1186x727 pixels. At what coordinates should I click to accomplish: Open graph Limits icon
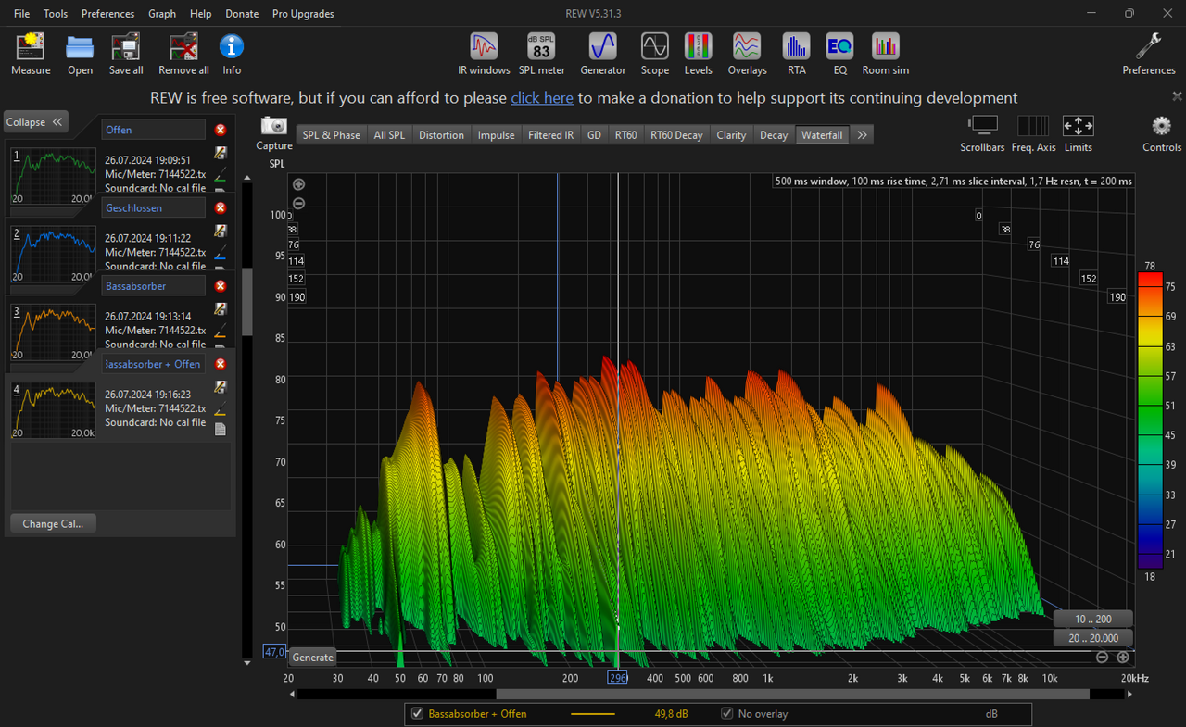click(1078, 126)
